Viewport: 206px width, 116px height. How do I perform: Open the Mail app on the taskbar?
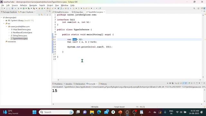click(106, 112)
